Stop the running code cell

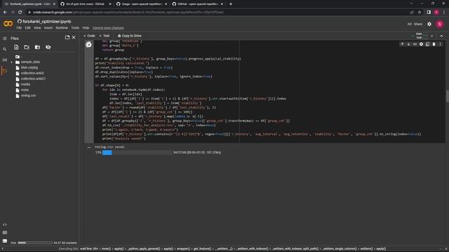(x=89, y=45)
